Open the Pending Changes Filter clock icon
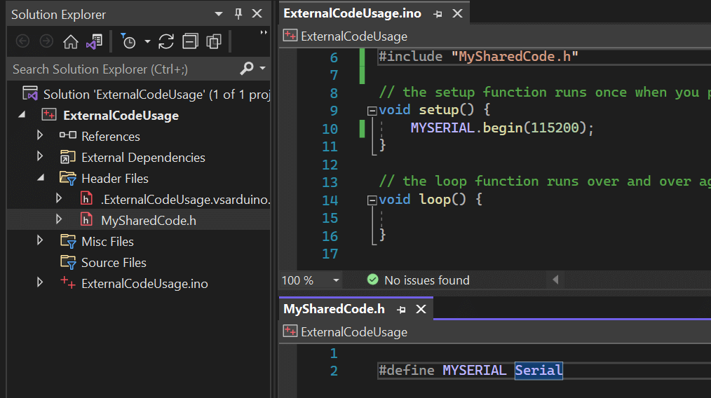This screenshot has height=398, width=711. pyautogui.click(x=128, y=42)
